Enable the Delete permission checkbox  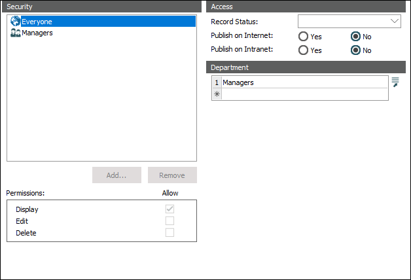point(170,233)
